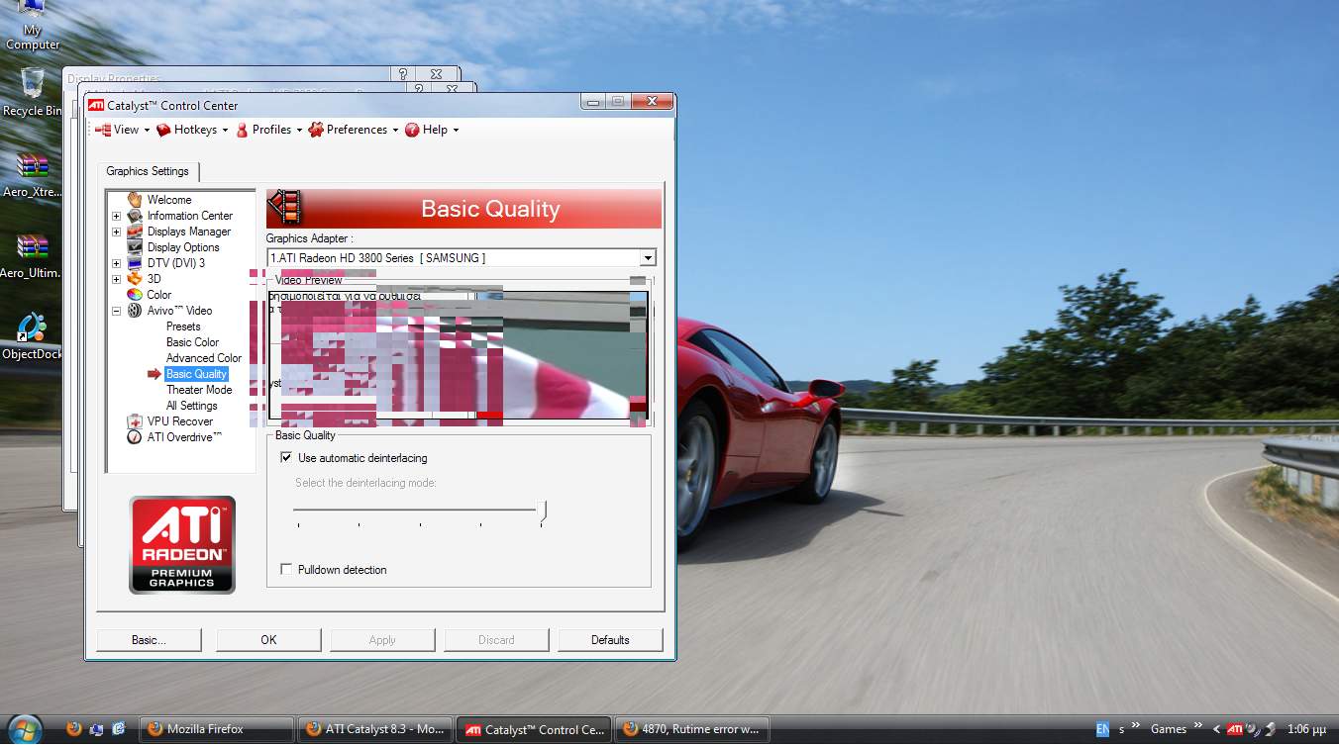
Task: Click the Defaults button
Action: click(x=610, y=640)
